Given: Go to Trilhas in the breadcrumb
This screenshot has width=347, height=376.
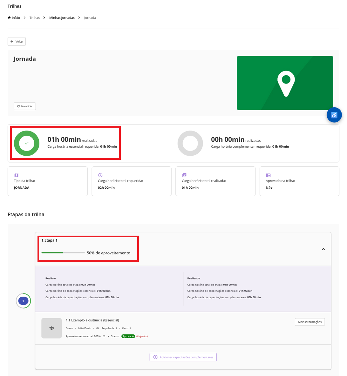Looking at the screenshot, I should (x=35, y=18).
